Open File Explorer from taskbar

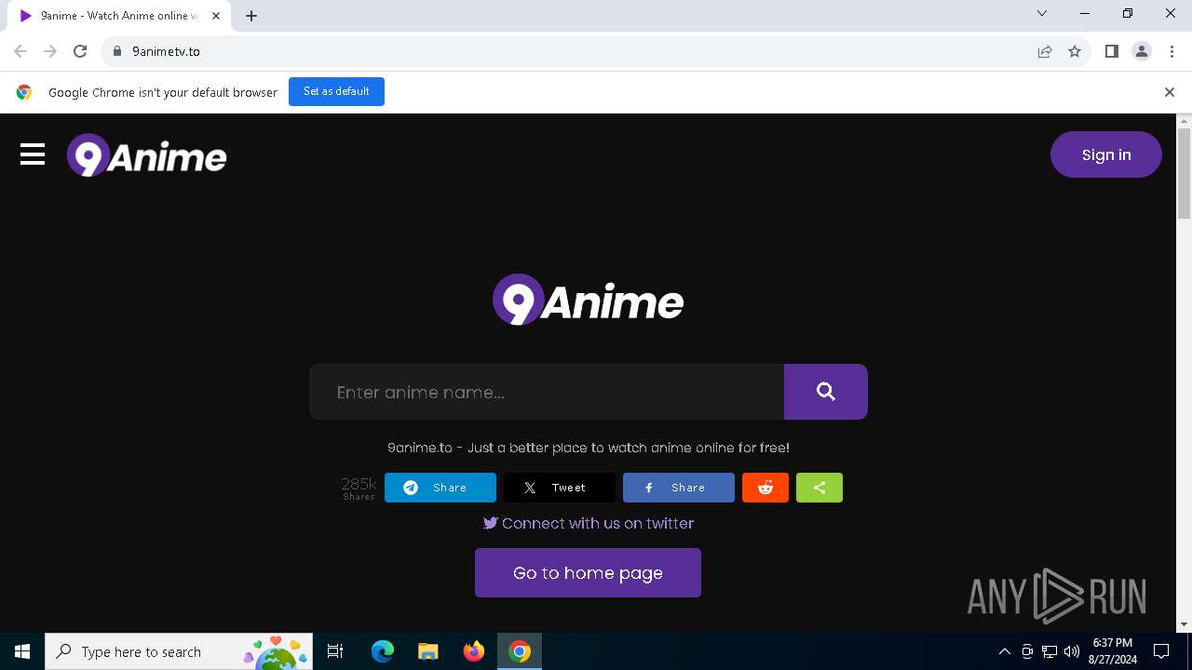[428, 651]
